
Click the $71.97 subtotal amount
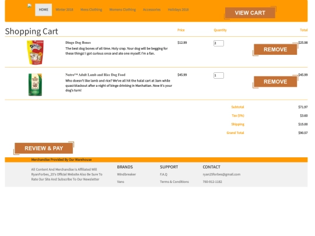pos(303,107)
